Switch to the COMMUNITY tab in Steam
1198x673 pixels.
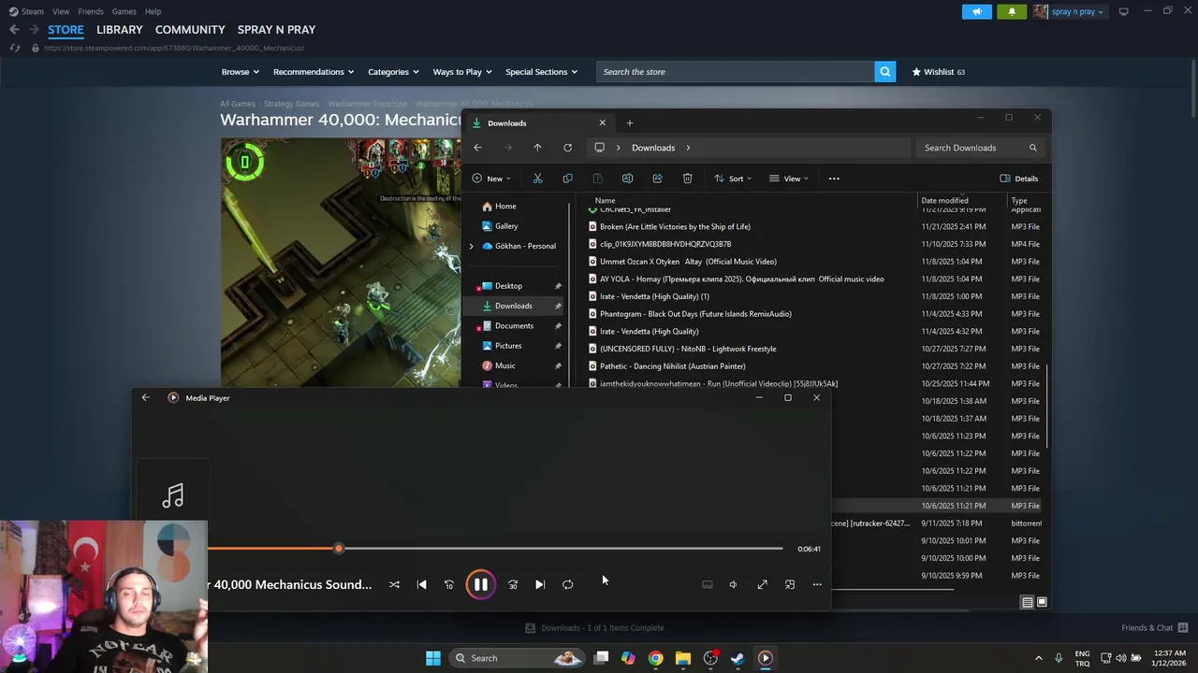click(x=190, y=30)
